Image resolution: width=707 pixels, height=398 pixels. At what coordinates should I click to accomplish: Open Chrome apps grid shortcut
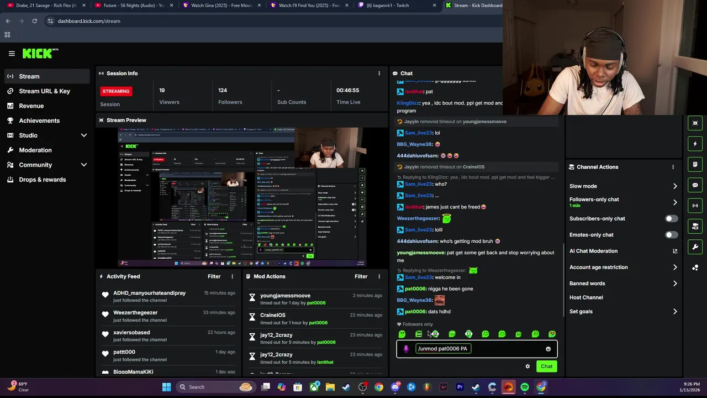tap(7, 34)
